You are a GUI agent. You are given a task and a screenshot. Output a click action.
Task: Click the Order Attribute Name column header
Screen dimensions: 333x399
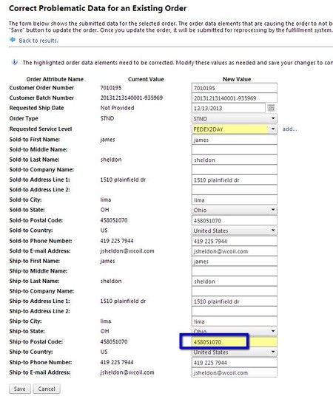point(55,79)
